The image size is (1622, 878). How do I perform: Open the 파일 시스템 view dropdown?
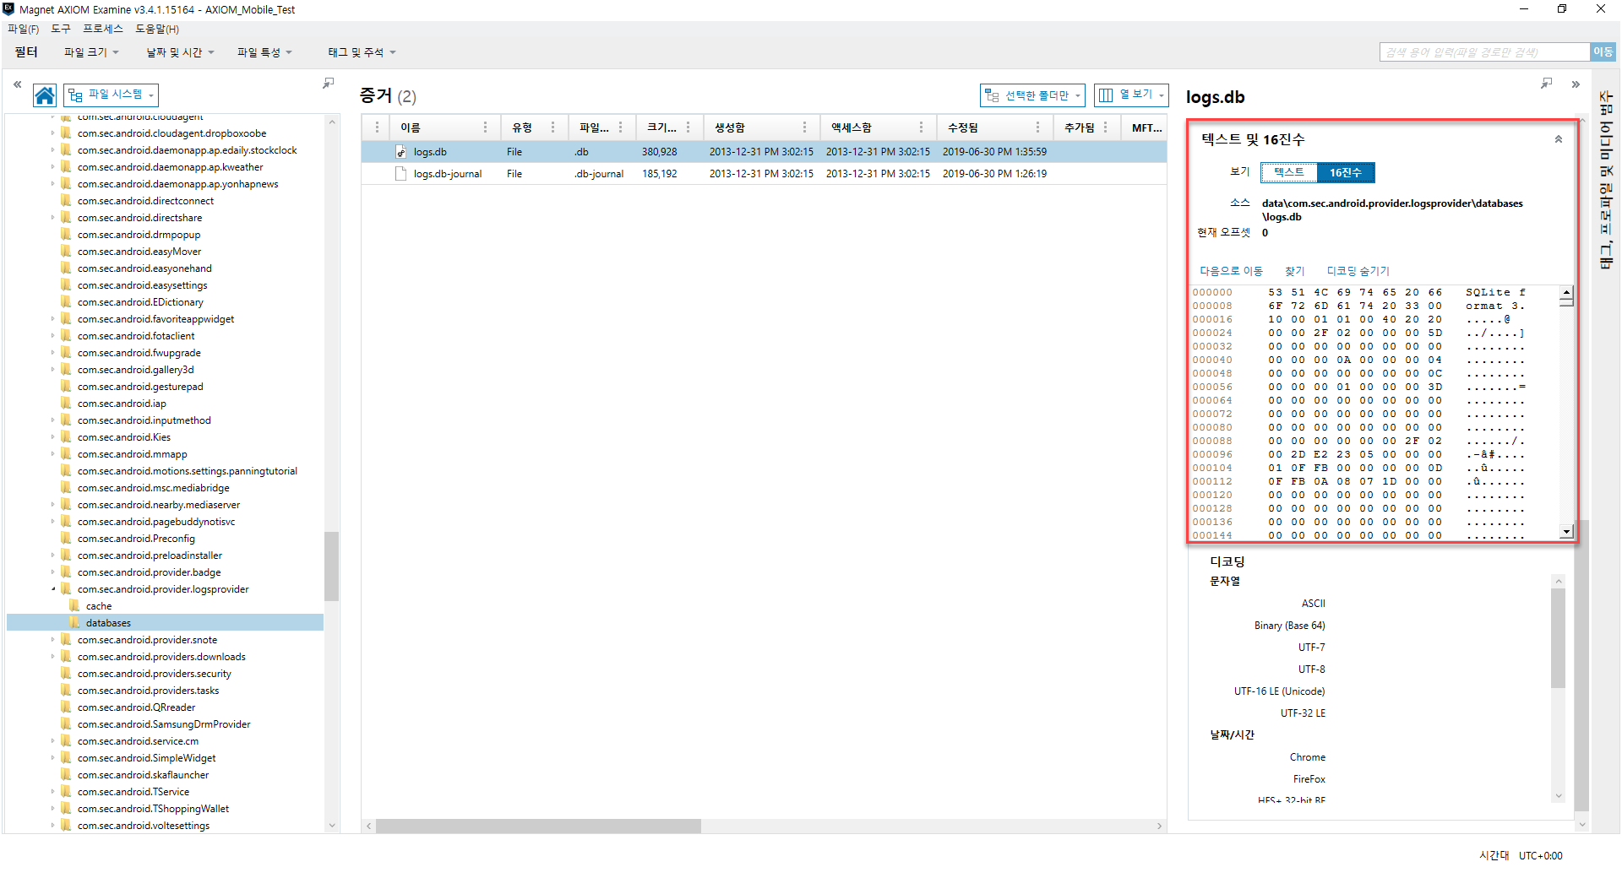(x=112, y=95)
